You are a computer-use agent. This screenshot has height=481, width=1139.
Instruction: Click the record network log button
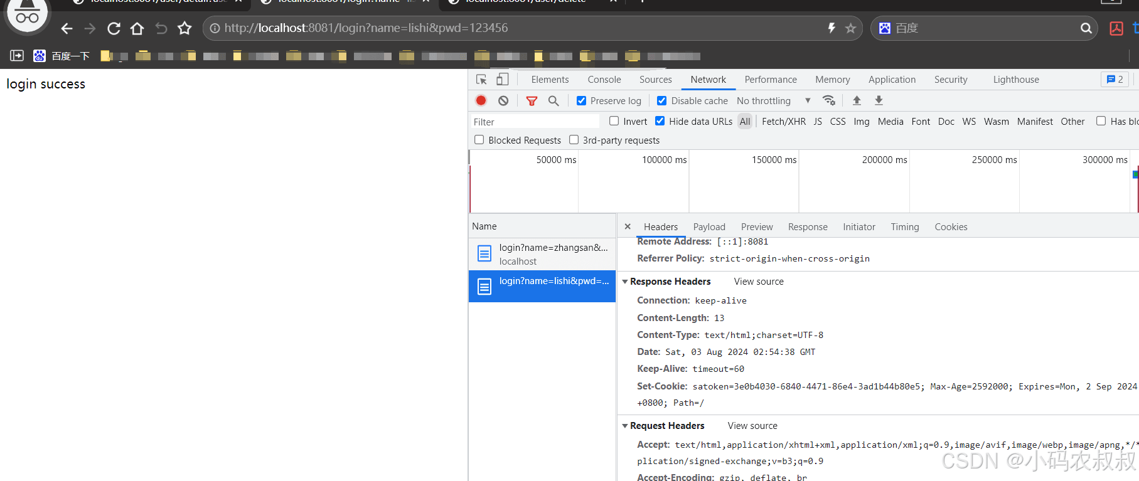pyautogui.click(x=481, y=100)
